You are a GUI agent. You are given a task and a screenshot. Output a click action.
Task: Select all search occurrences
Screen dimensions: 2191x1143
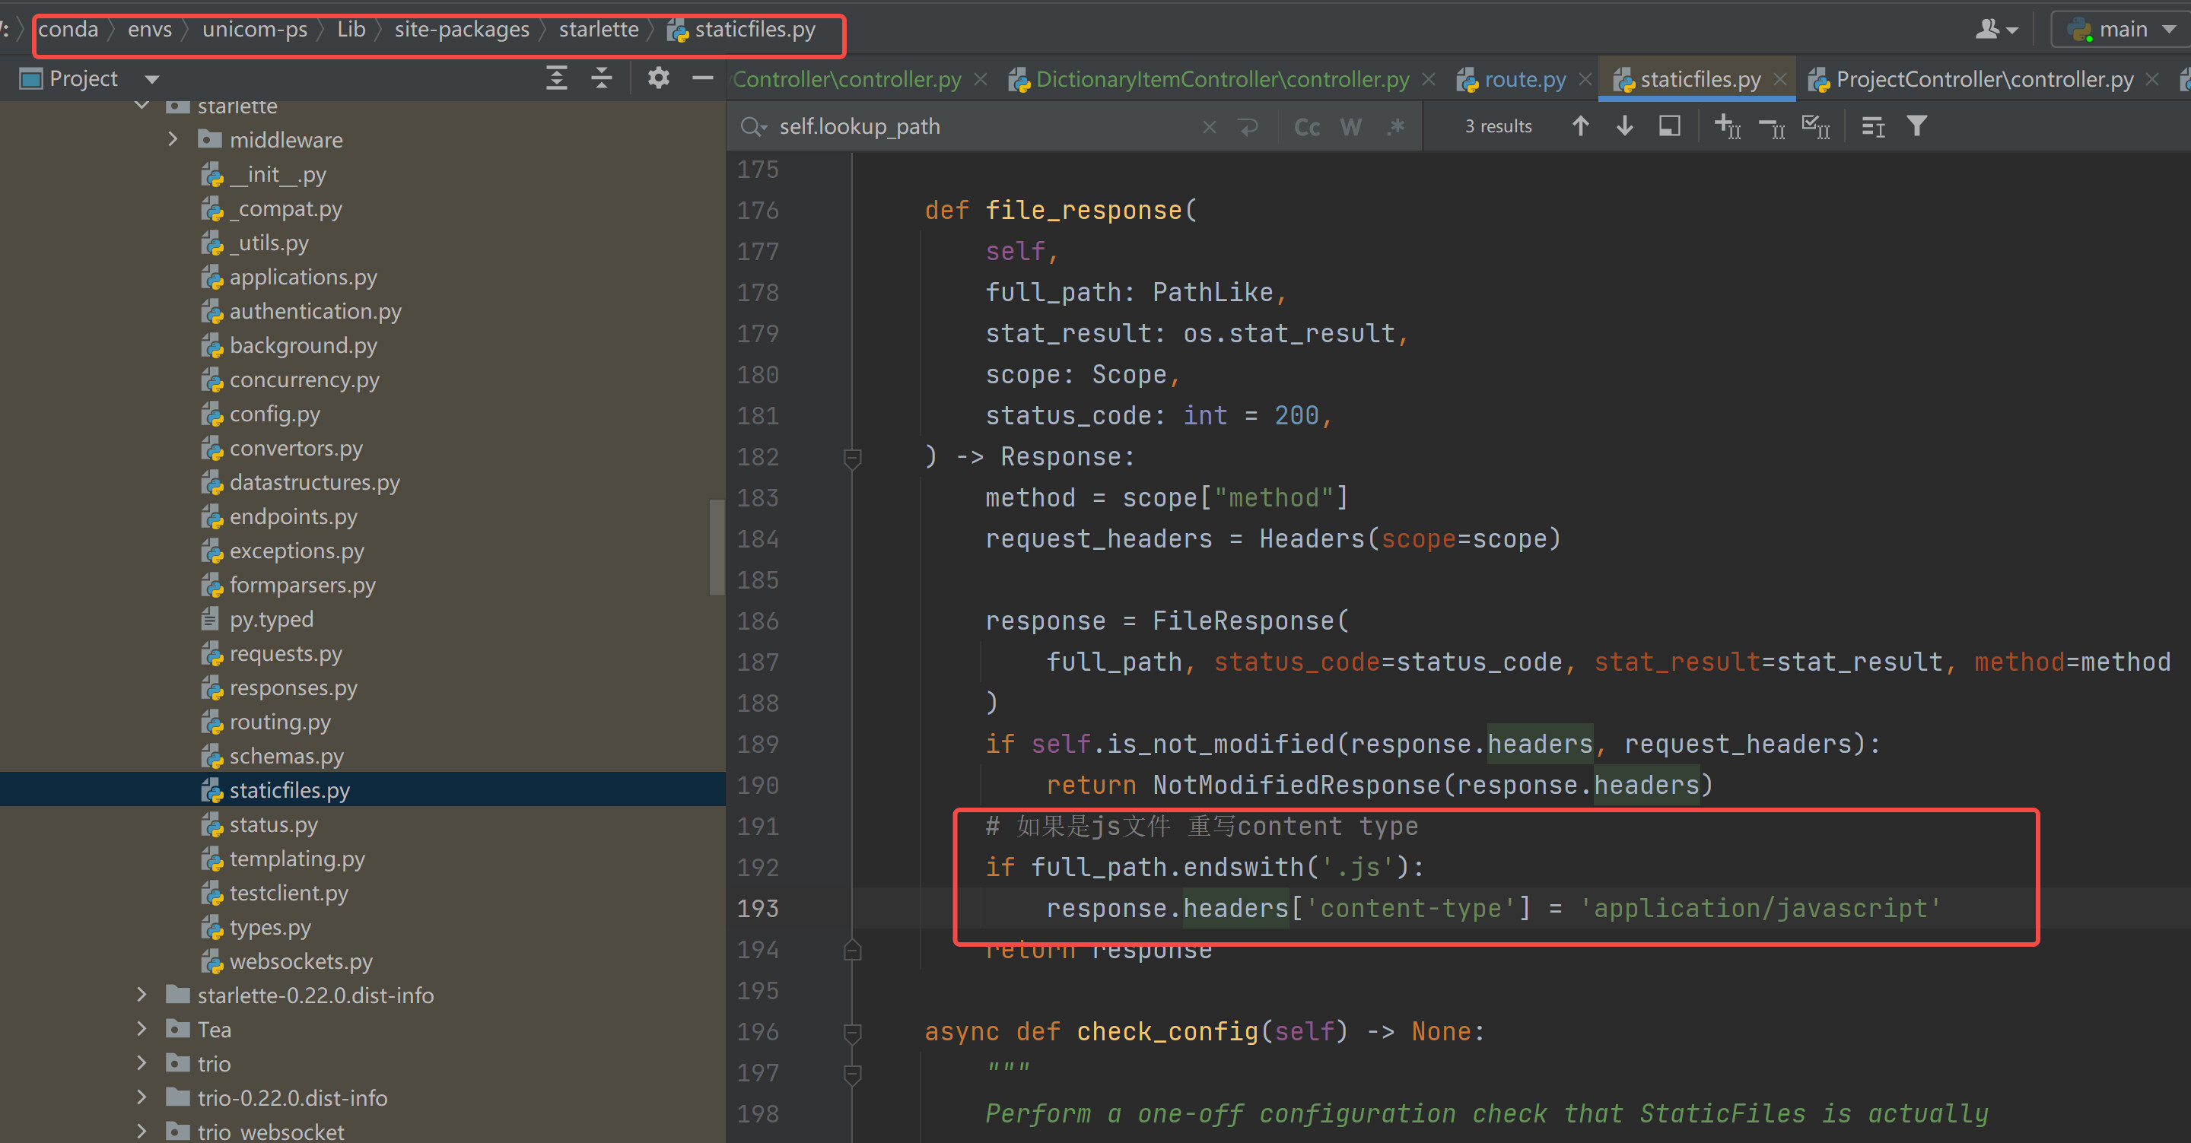1816,126
